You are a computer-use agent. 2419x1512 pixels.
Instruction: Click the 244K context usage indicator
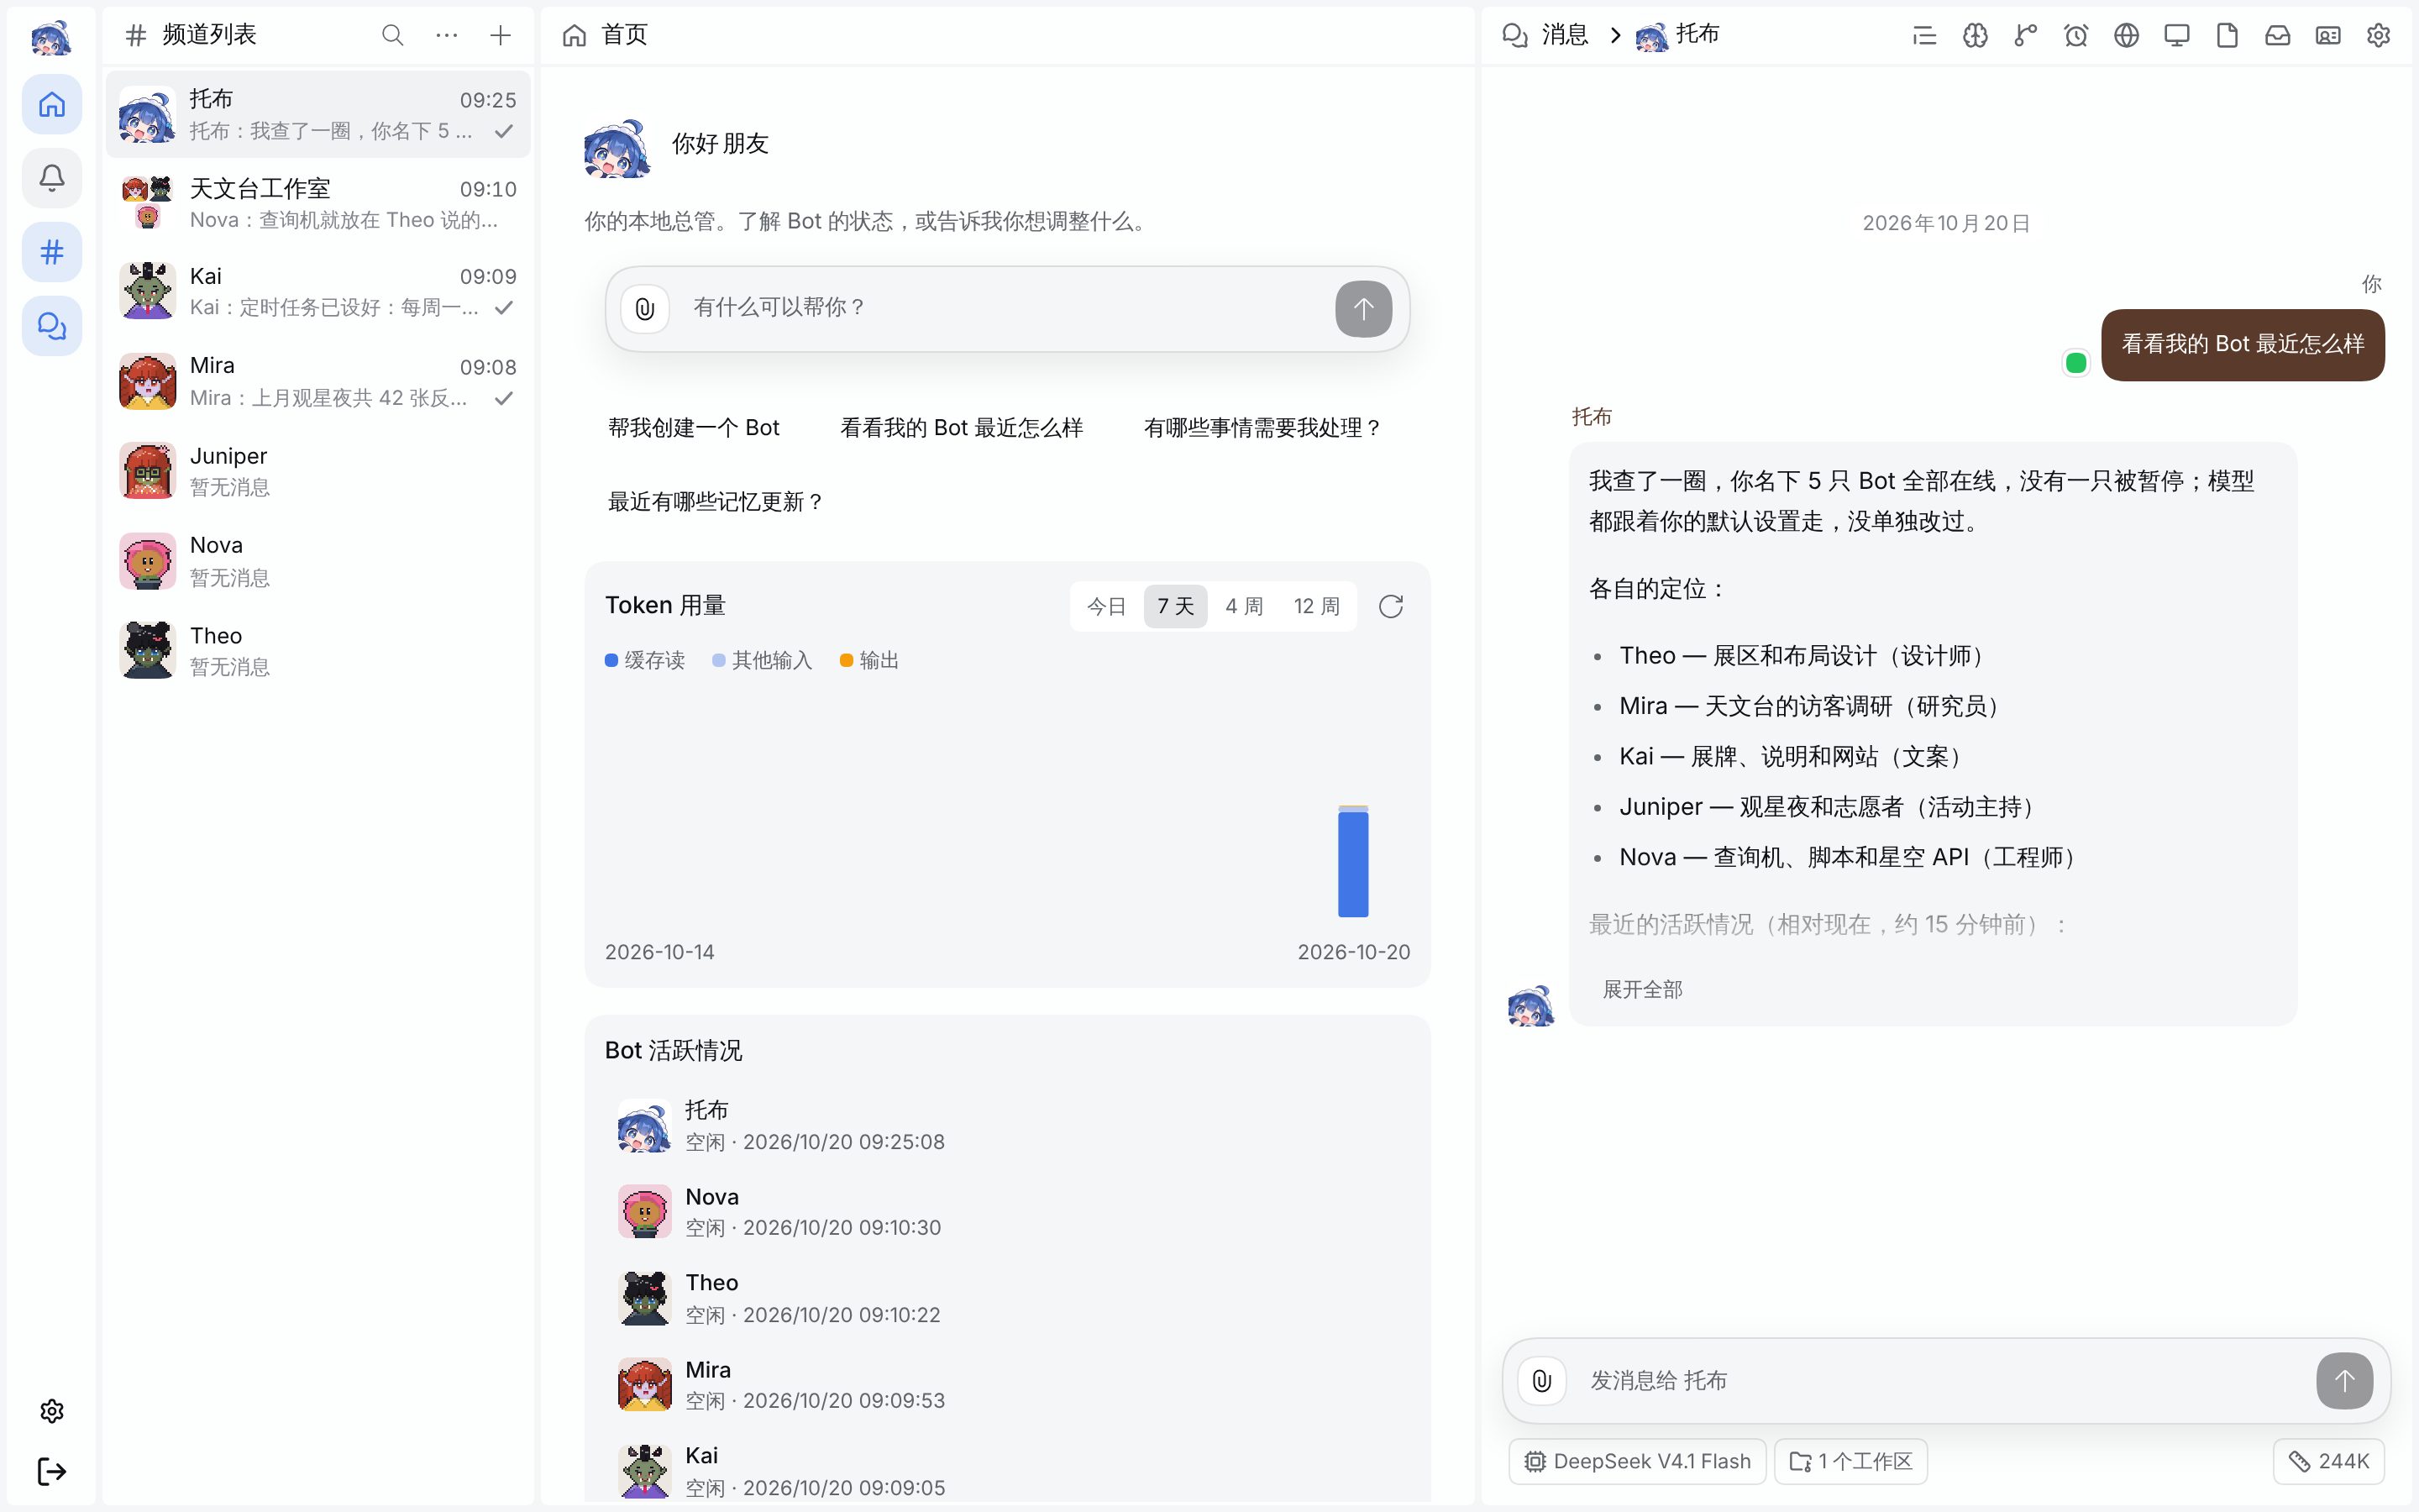click(x=2328, y=1461)
